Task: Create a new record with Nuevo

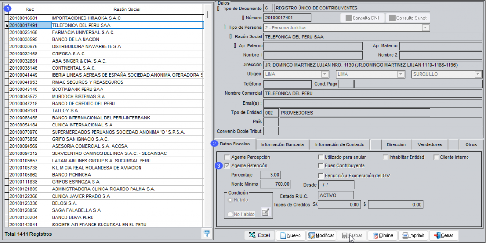Action: tap(290, 235)
